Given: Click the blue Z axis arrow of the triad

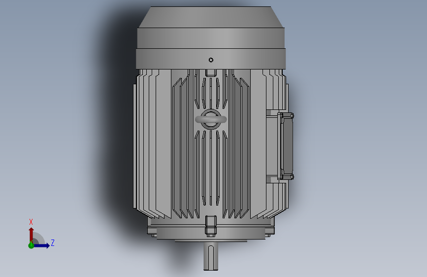Looking at the screenshot, I should (x=42, y=245).
